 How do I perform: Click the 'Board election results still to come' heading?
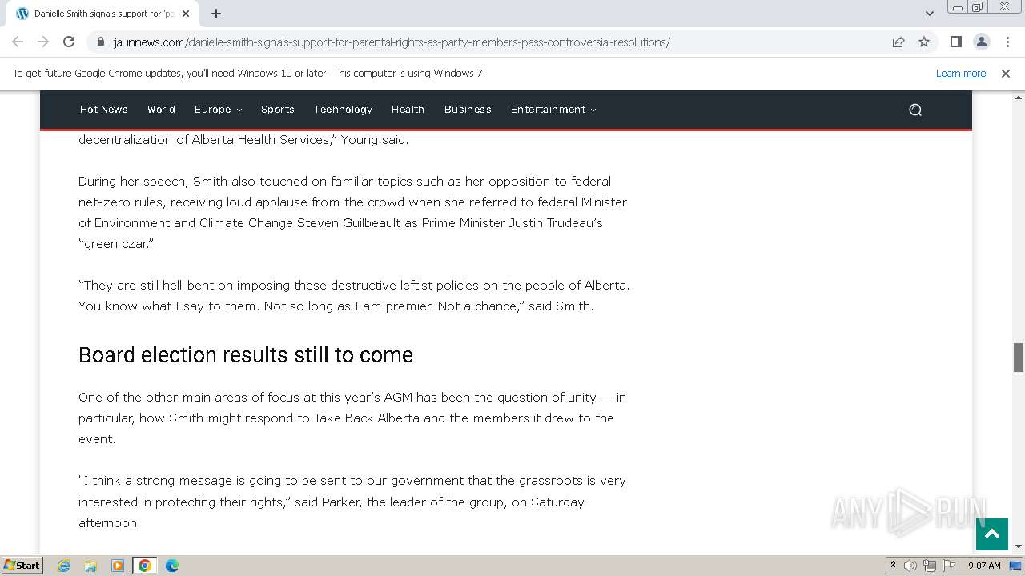coord(246,355)
